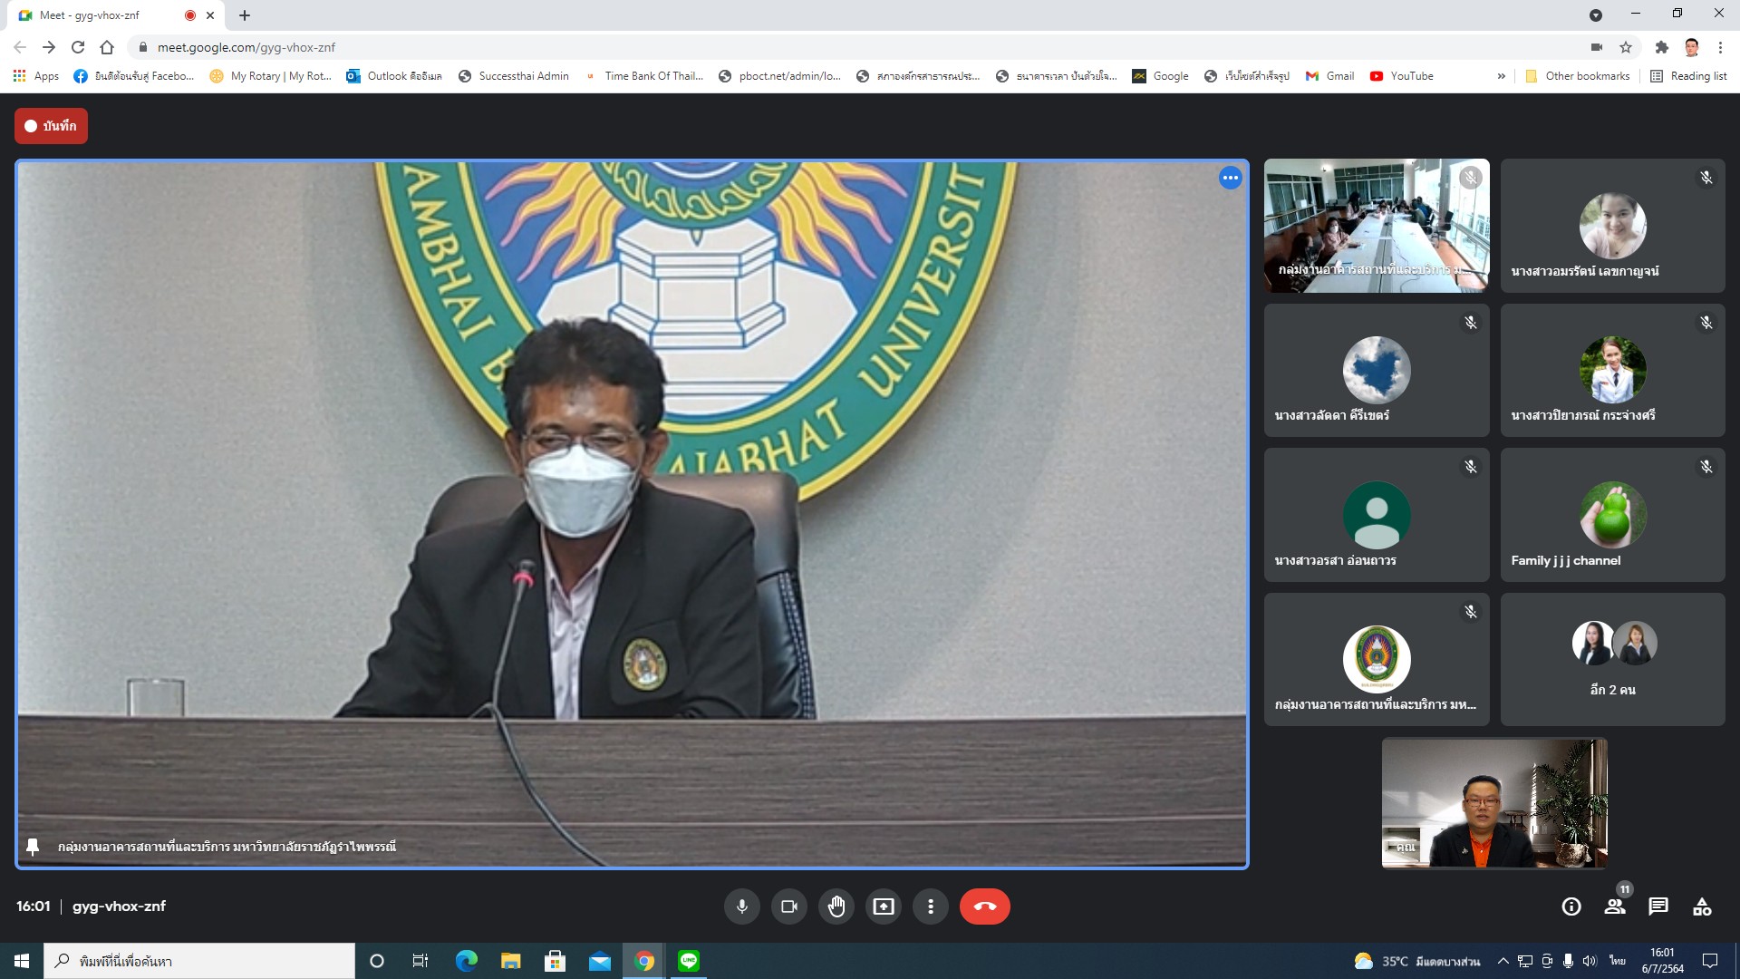Go back in Chrome
Viewport: 1740px width, 979px height.
coord(20,47)
